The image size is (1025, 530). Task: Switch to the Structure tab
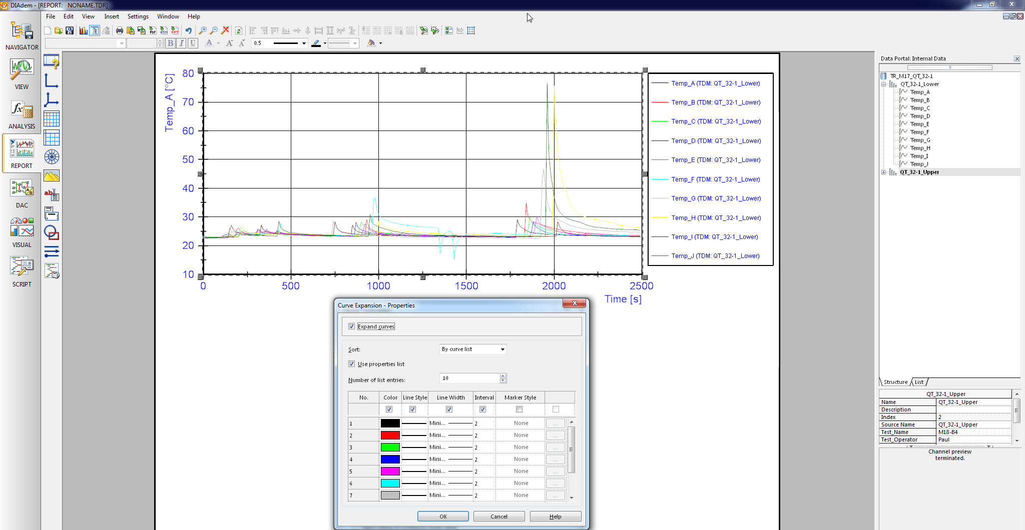(x=895, y=382)
